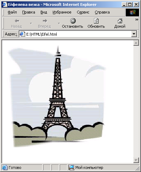The width and height of the screenshot is (141, 172).
Task: Open the Файл menu
Action: click(x=12, y=12)
